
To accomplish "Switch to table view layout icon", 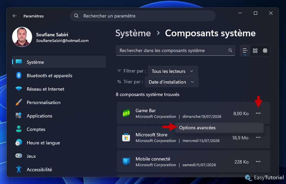I will coord(265,51).
